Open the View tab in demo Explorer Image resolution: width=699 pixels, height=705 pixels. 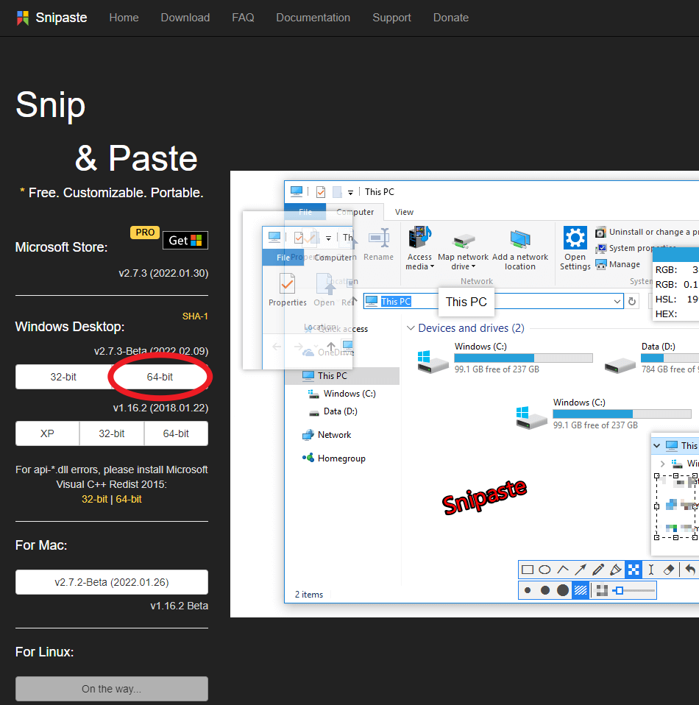(x=404, y=212)
